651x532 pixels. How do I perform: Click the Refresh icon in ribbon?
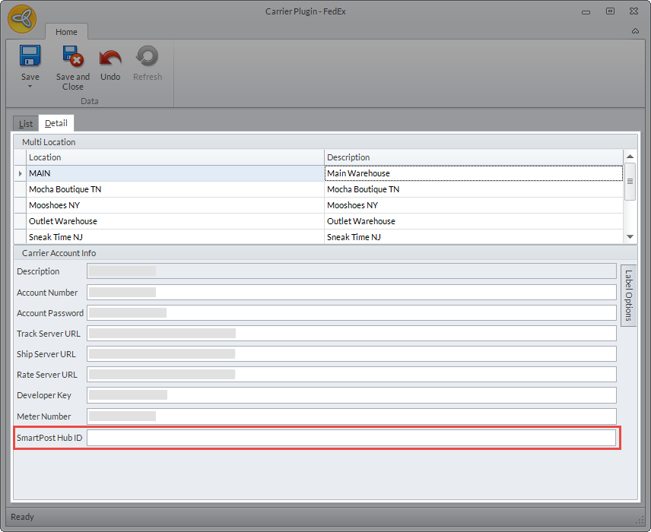coord(148,57)
